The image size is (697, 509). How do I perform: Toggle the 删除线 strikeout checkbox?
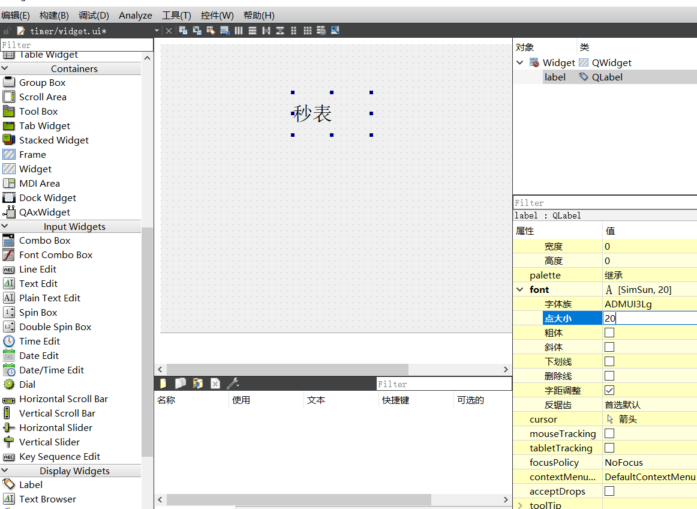pos(609,376)
